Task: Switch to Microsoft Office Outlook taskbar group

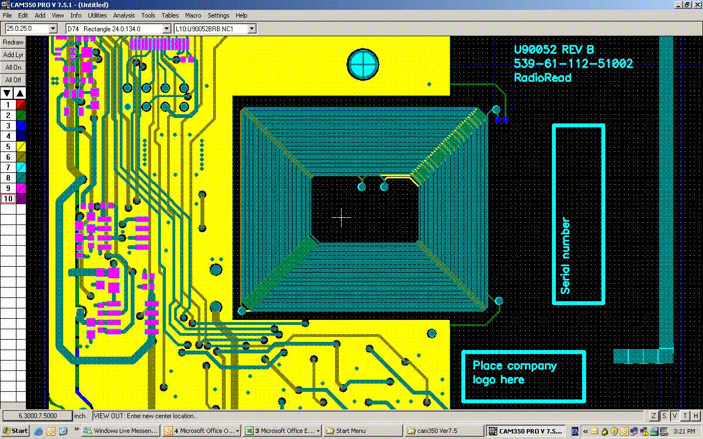Action: click(x=202, y=431)
